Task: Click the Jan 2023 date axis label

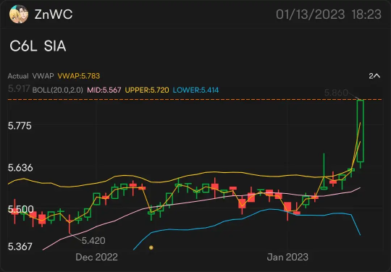Action: pyautogui.click(x=287, y=257)
